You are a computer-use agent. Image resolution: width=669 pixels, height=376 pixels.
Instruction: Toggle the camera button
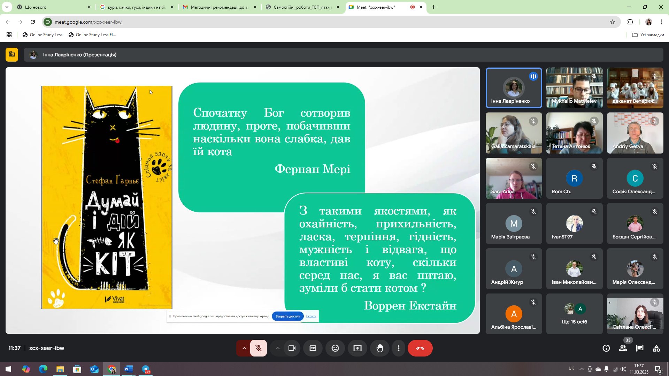(x=292, y=348)
